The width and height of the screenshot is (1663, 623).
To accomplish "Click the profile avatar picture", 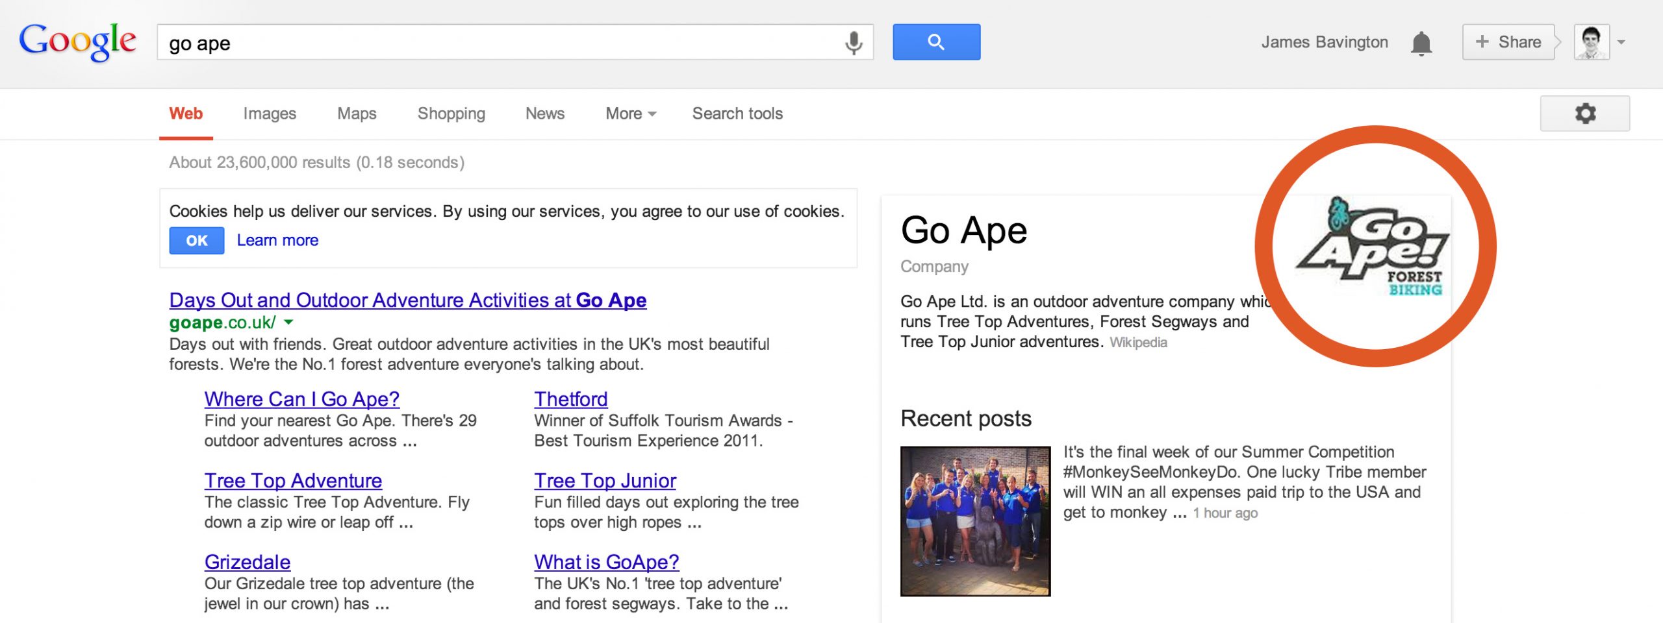I will pos(1592,42).
